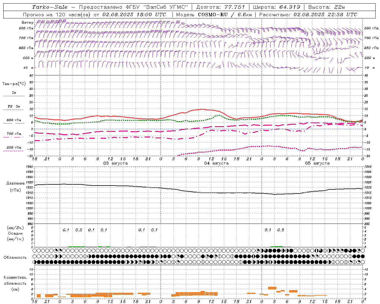This screenshot has height=304, width=380.
Task: Click the 'Облачность' cloud cover label
Action: point(15,258)
